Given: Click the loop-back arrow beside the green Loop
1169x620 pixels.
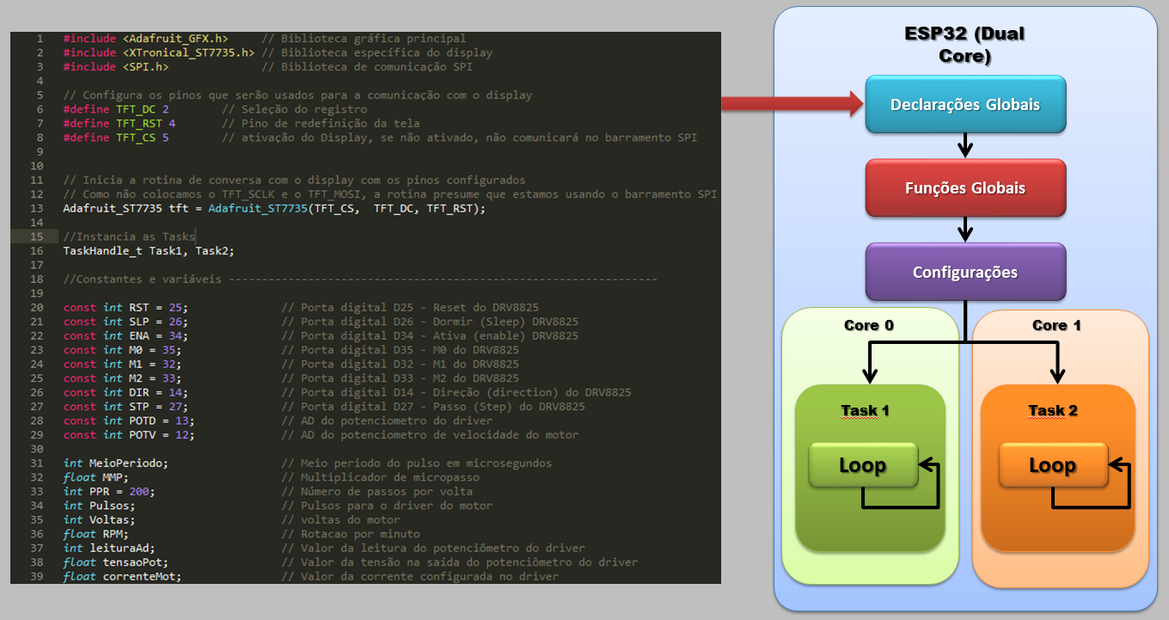Looking at the screenshot, I should click(x=933, y=486).
